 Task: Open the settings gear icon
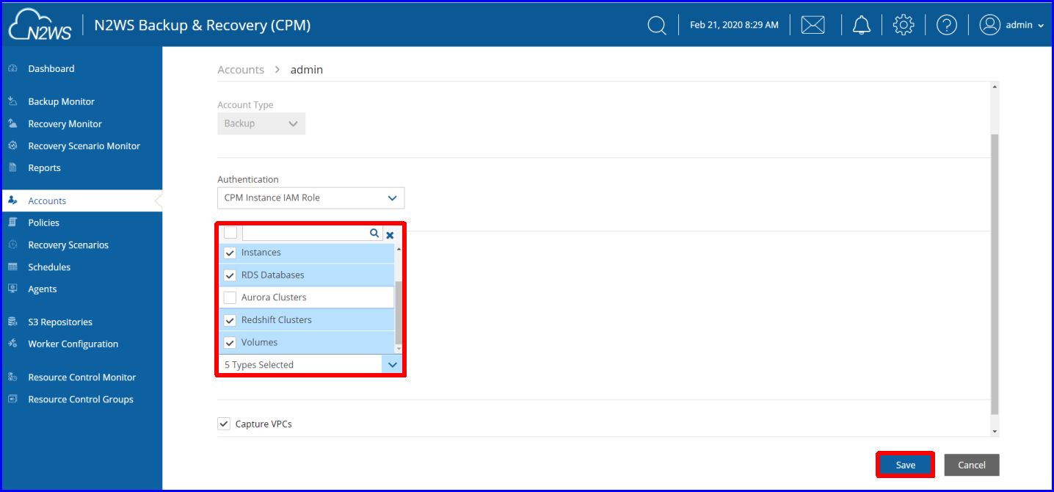904,25
